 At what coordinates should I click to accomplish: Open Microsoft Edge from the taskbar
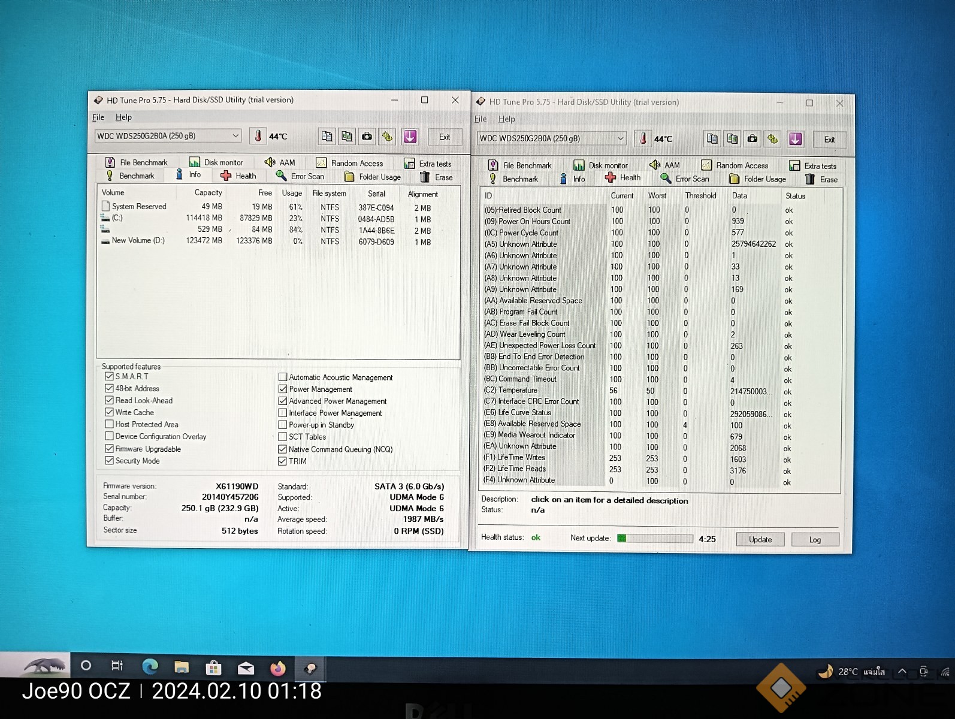click(150, 666)
